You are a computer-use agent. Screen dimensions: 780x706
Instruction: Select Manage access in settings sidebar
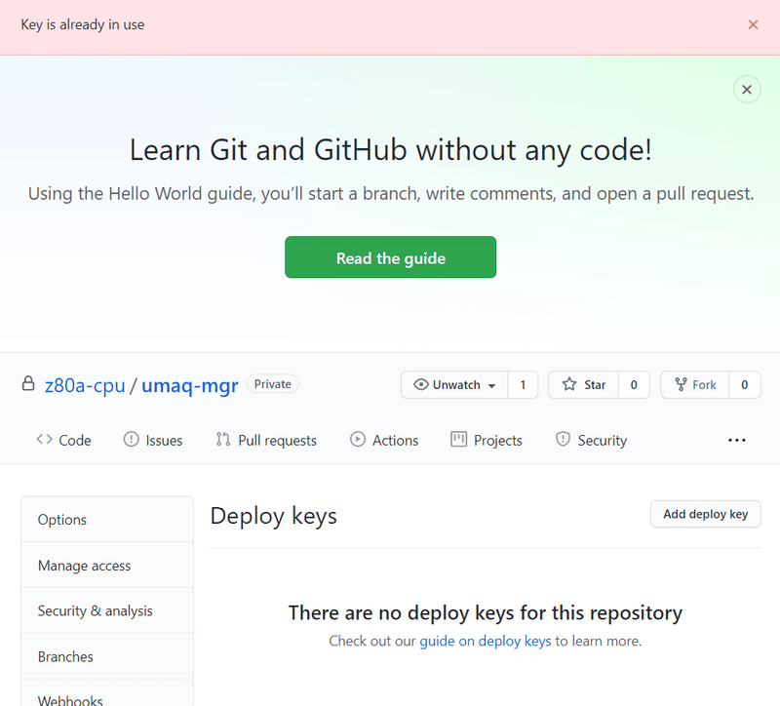pos(107,566)
